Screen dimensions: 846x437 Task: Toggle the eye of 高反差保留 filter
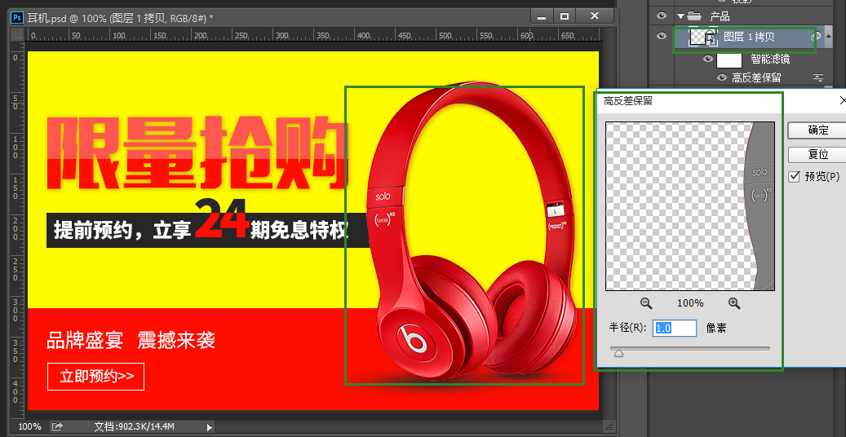pyautogui.click(x=722, y=77)
